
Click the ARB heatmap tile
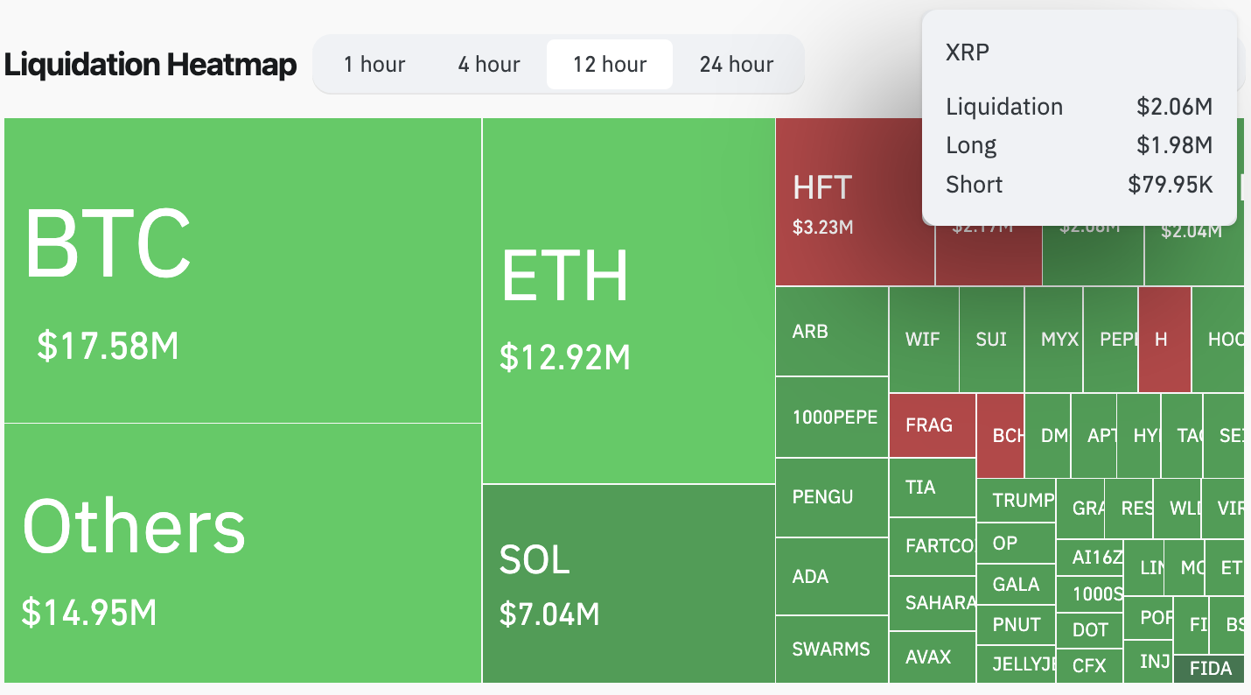pyautogui.click(x=831, y=332)
